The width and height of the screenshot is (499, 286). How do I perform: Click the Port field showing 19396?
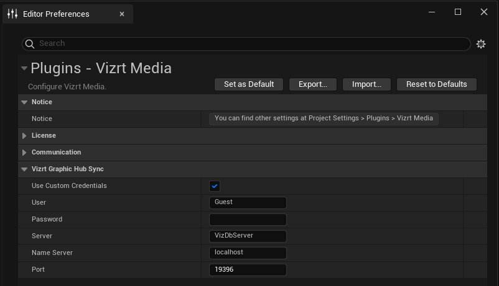(x=248, y=270)
